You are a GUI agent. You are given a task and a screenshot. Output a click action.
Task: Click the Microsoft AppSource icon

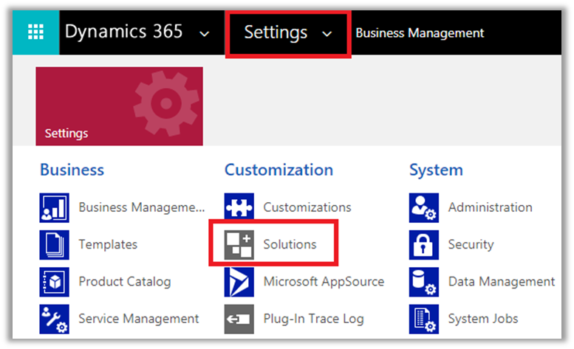[x=239, y=282]
